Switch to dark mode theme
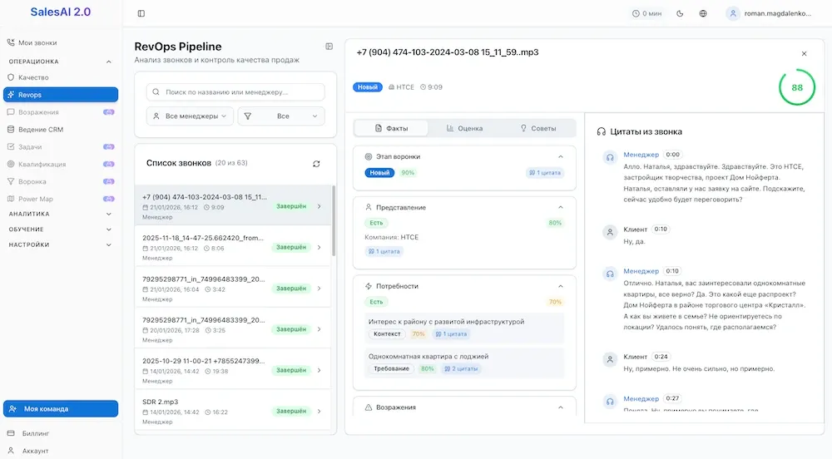 click(680, 13)
